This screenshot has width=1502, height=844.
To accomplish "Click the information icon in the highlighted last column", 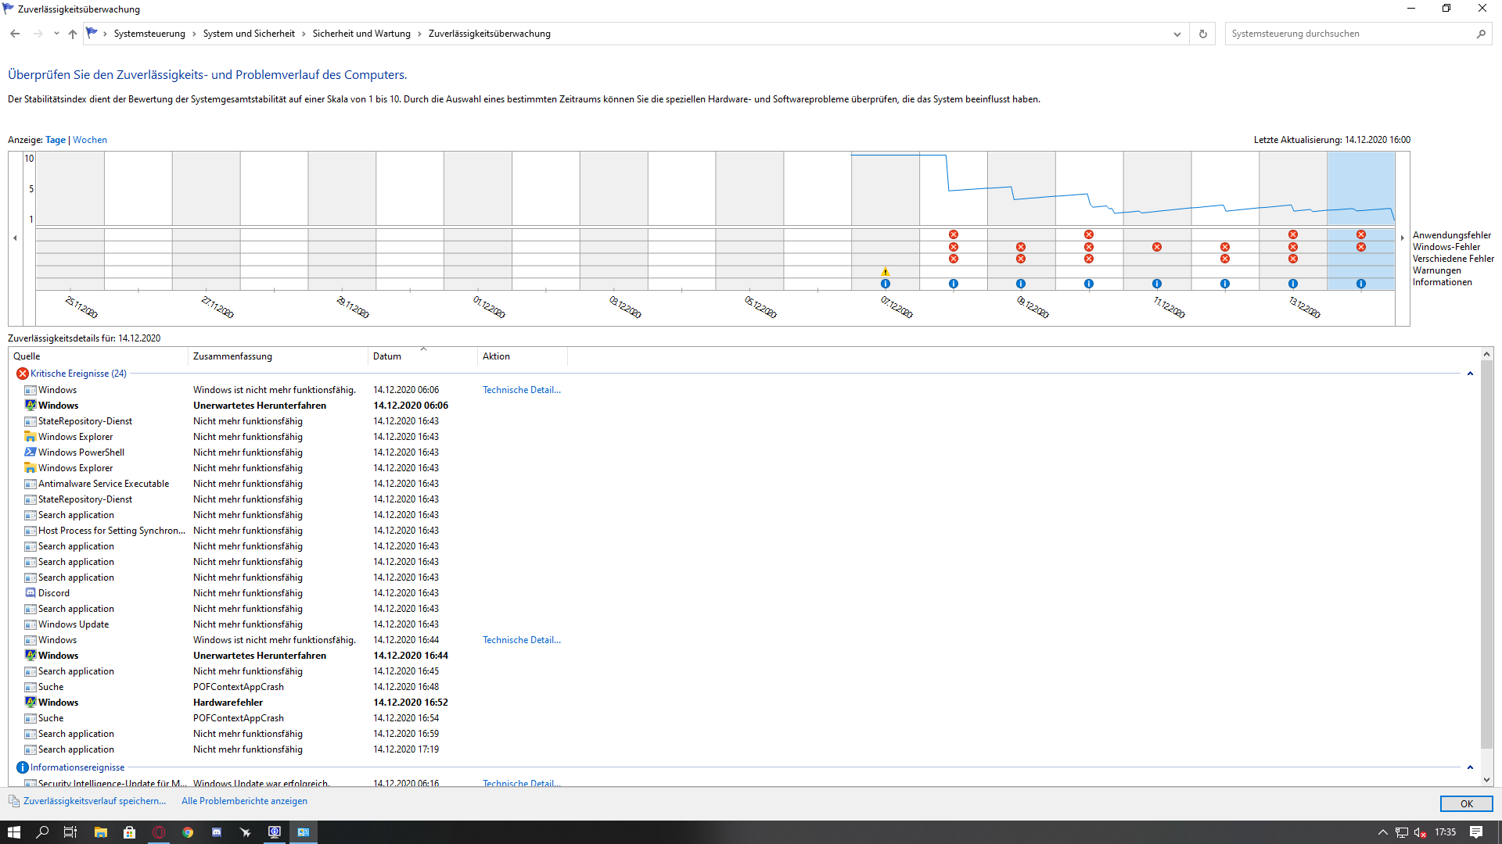I will pyautogui.click(x=1361, y=284).
